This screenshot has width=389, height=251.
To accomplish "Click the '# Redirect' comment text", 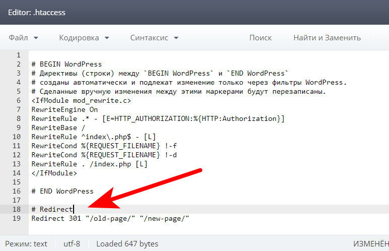I will pyautogui.click(x=52, y=209).
